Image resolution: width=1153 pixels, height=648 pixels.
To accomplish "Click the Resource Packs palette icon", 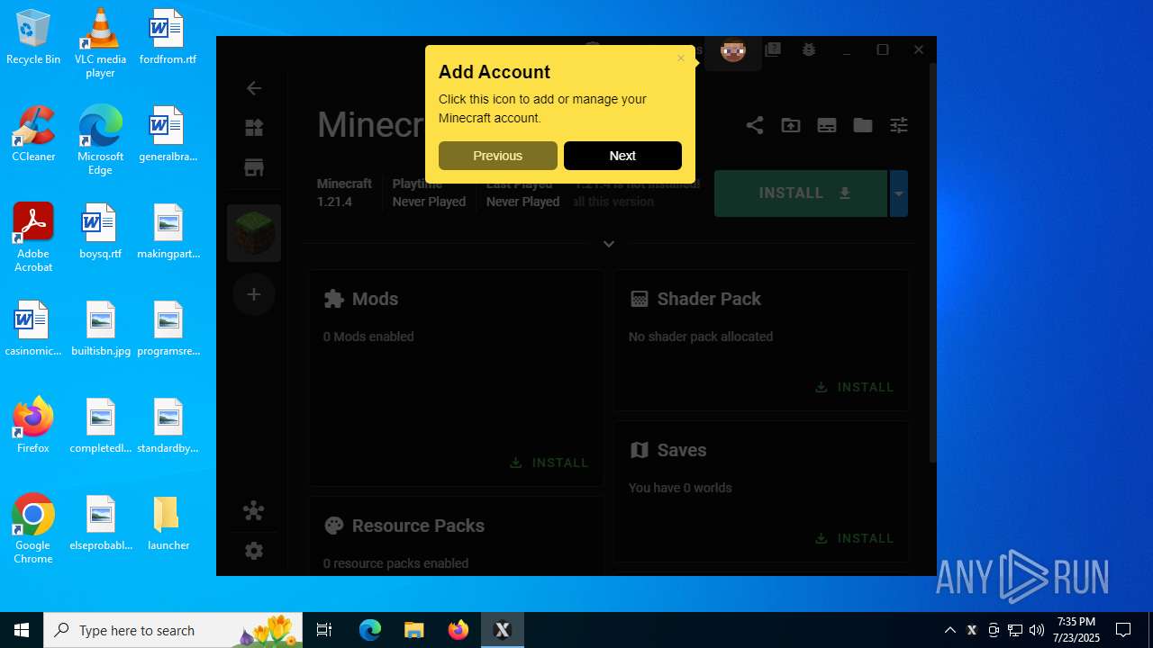I will click(x=334, y=526).
